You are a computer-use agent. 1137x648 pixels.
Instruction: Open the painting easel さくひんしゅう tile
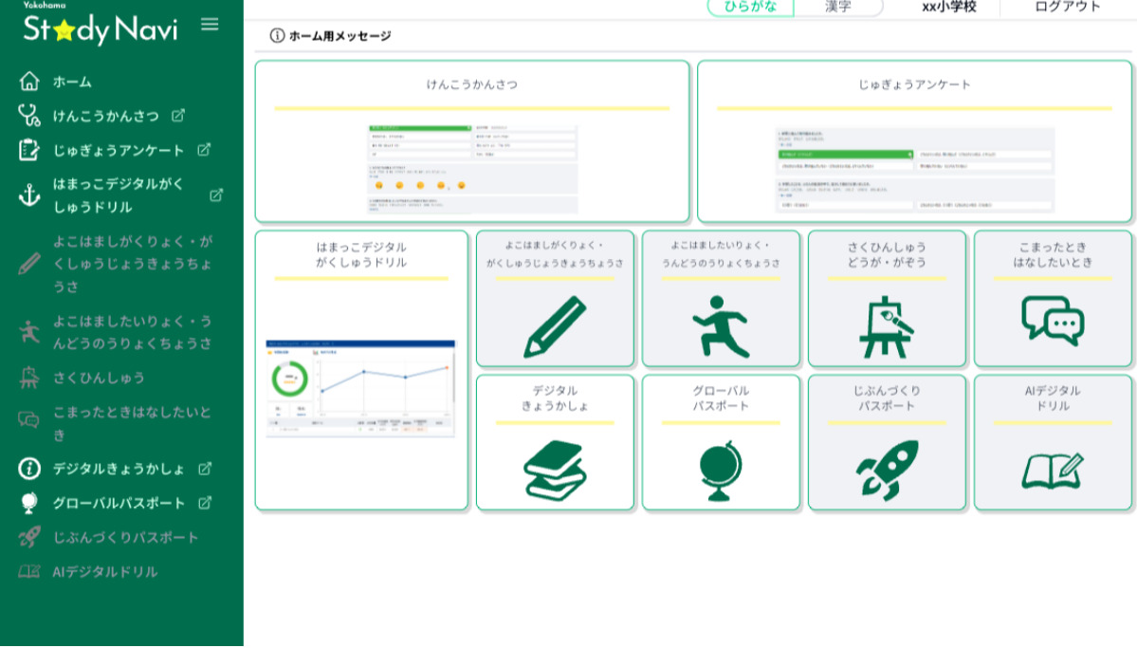[887, 327]
